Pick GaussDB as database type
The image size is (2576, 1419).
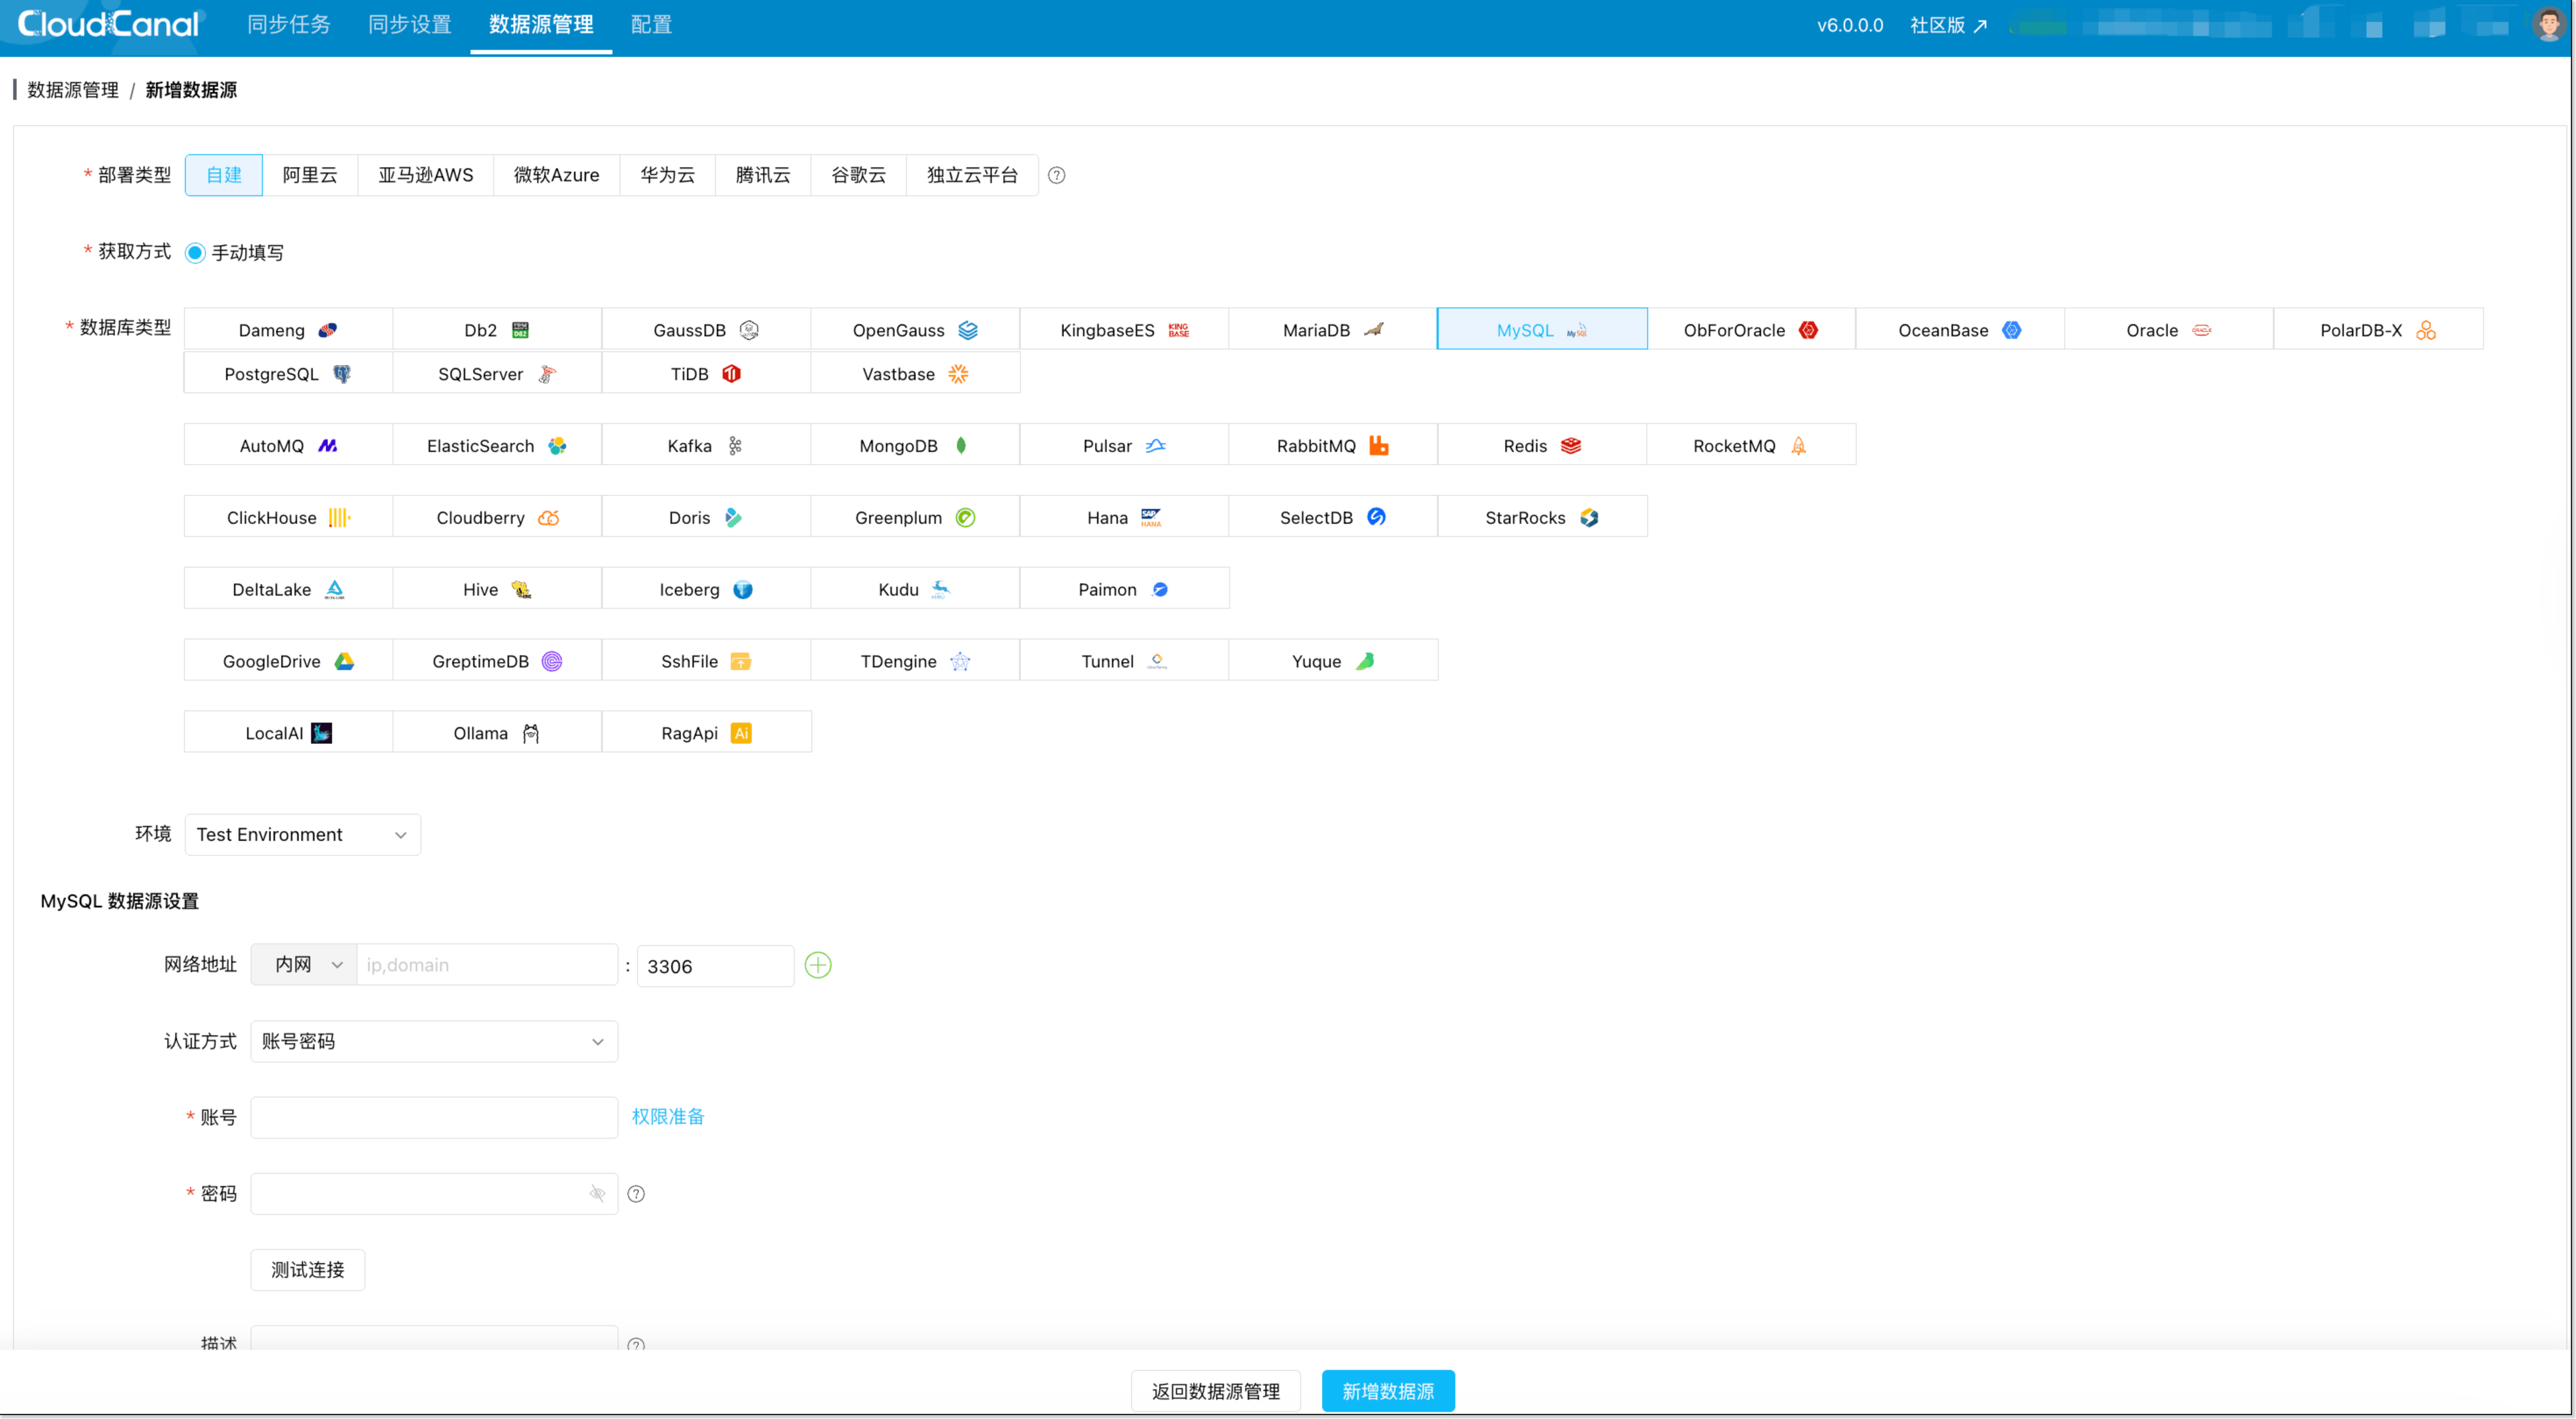pos(706,330)
